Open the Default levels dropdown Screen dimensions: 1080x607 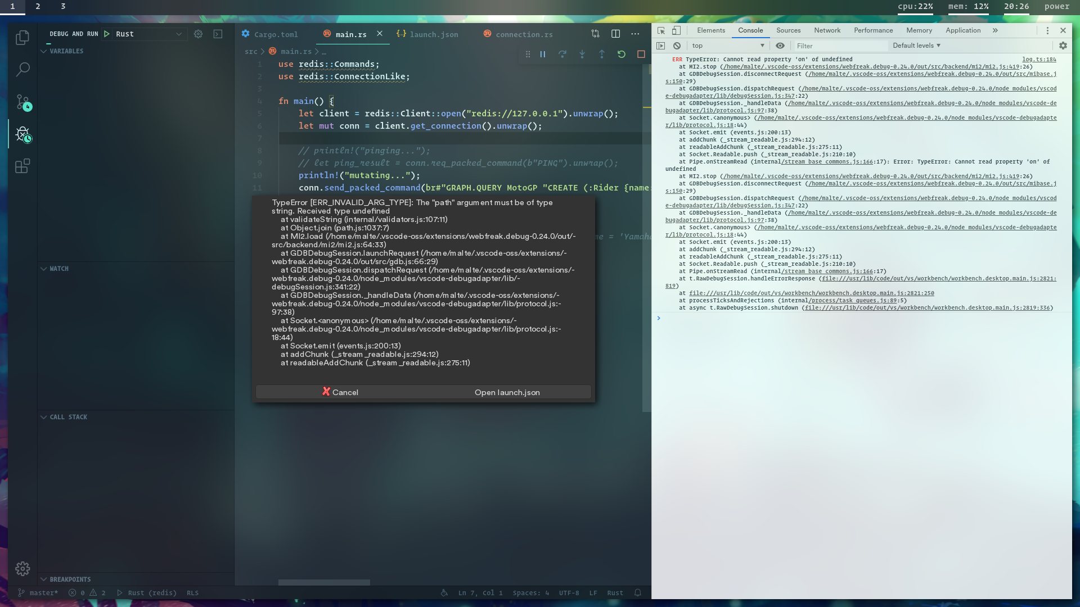pyautogui.click(x=916, y=46)
